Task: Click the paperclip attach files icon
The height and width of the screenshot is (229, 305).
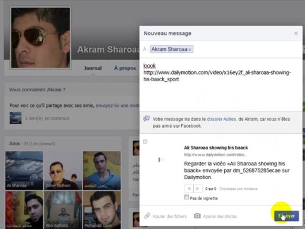Action: point(147,216)
